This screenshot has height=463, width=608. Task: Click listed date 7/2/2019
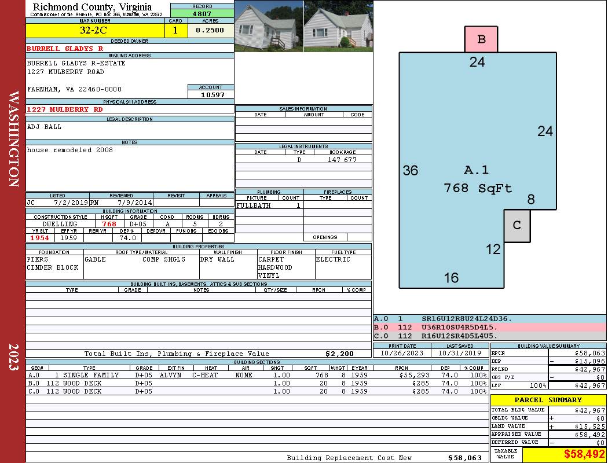[x=71, y=203]
